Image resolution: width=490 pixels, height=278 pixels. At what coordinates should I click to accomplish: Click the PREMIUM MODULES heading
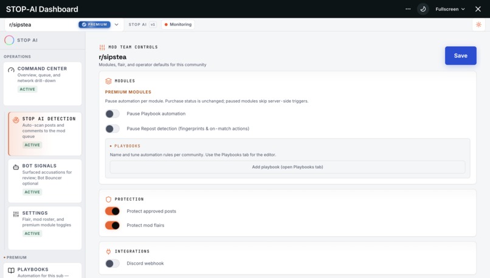click(x=128, y=92)
